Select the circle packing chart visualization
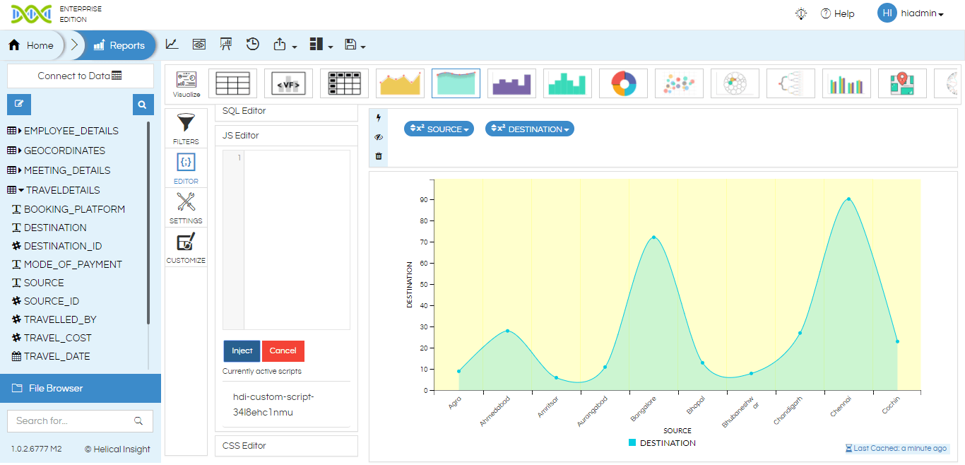965x465 pixels. (x=735, y=83)
